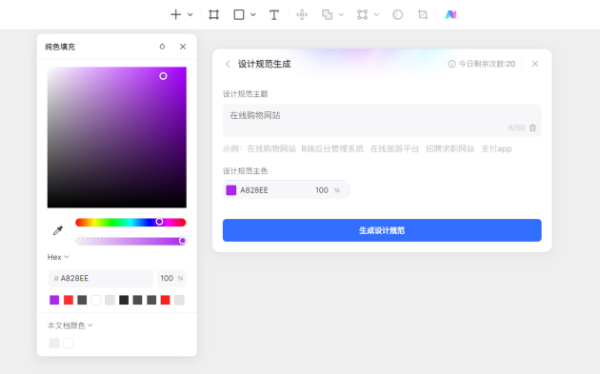This screenshot has width=600, height=374.
Task: Select the rectangle shape tool
Action: (239, 15)
